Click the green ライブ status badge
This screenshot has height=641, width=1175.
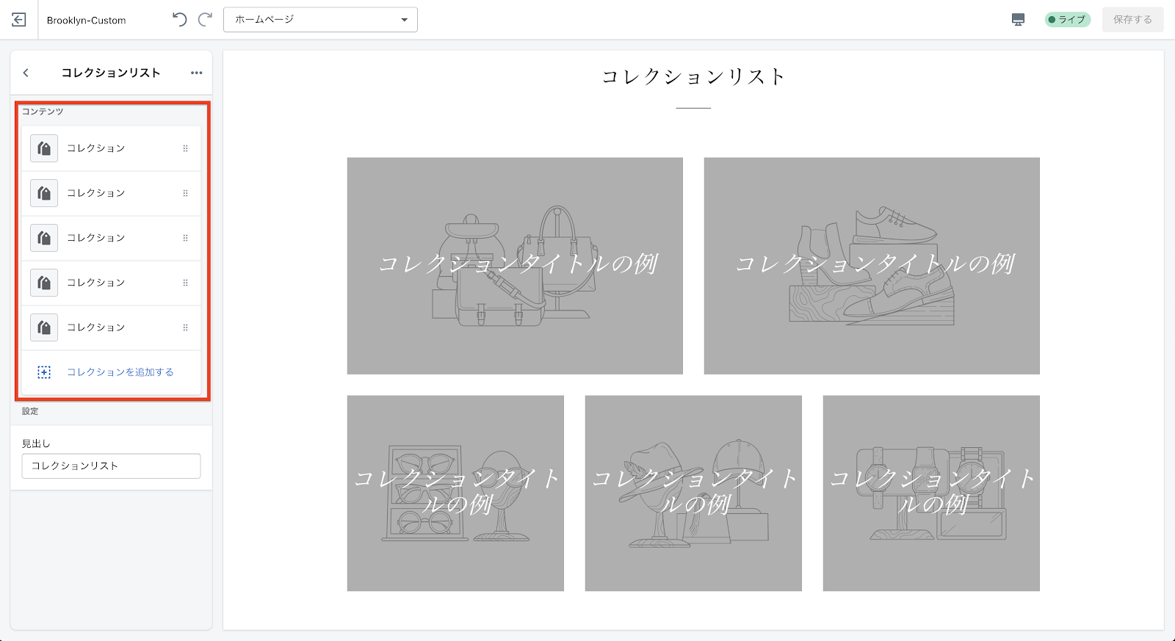[1067, 20]
